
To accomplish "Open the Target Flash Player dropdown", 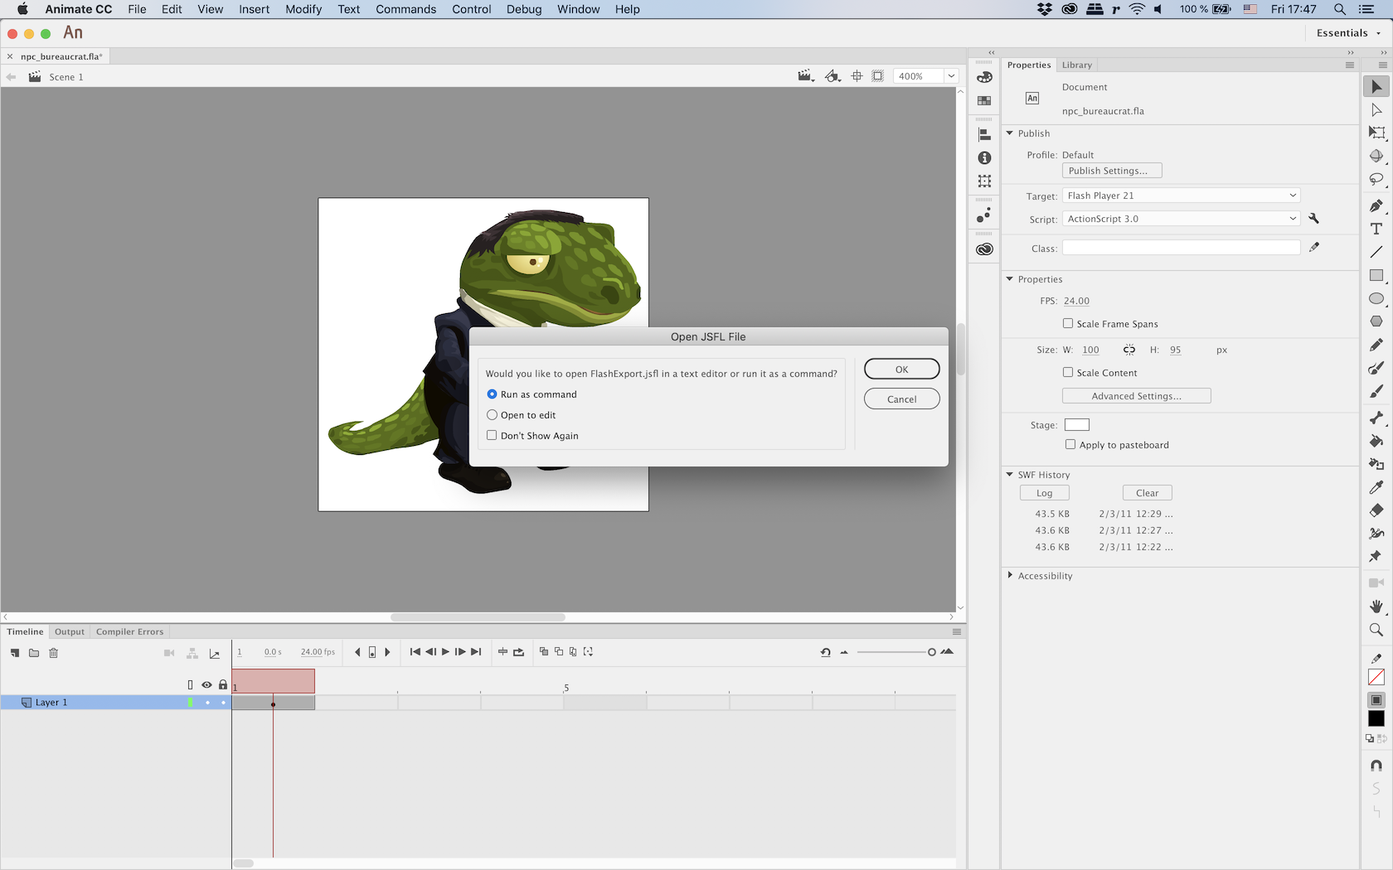I will pyautogui.click(x=1181, y=196).
